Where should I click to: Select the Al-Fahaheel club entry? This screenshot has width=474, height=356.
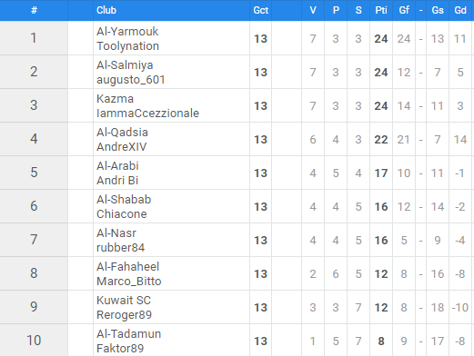pos(127,267)
